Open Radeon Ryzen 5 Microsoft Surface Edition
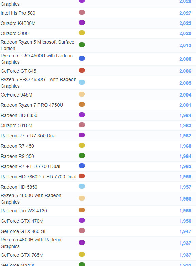This screenshot has width=196, height=266. [x=37, y=45]
